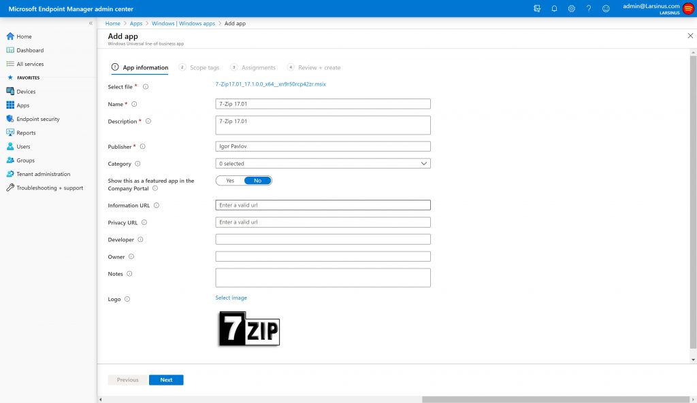Click in the Developer input field
This screenshot has height=403, width=697.
pos(323,239)
